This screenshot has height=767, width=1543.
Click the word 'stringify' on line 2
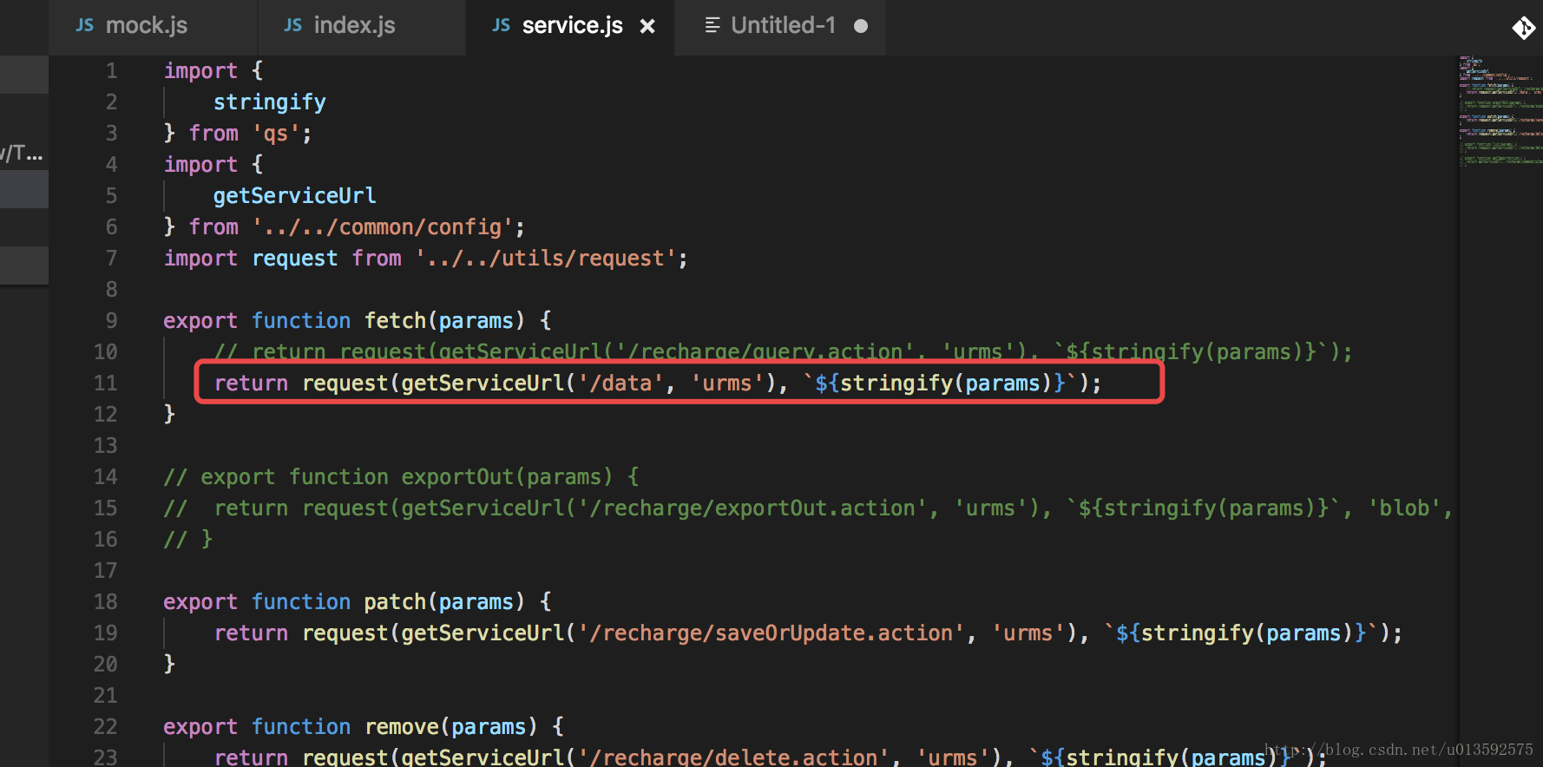pos(270,102)
